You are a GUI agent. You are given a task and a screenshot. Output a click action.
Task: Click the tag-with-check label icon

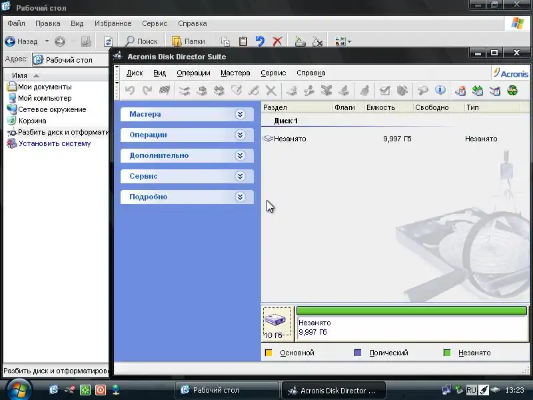pos(237,91)
